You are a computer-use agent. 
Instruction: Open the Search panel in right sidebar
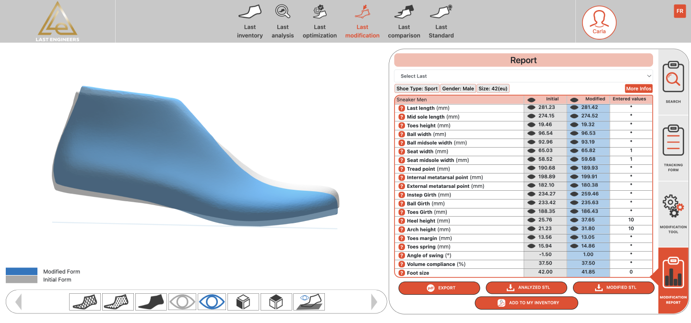(673, 82)
